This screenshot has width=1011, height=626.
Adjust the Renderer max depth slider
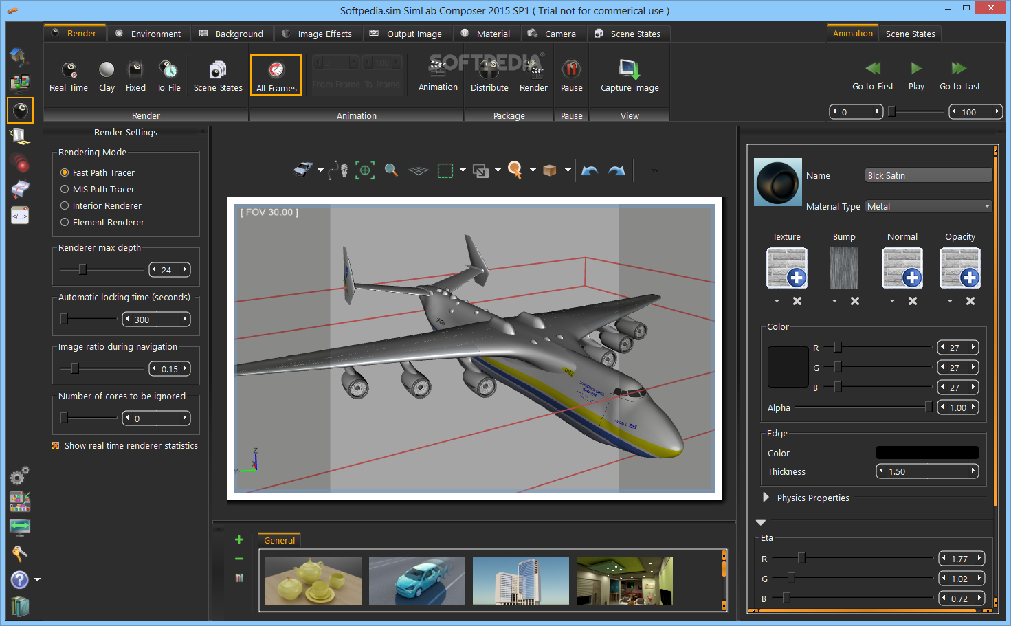click(82, 269)
